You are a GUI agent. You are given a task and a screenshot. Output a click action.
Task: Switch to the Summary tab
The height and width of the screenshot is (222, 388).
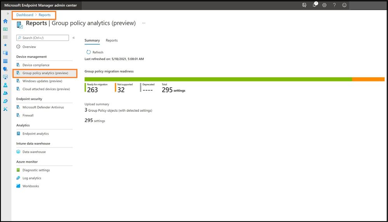[x=92, y=40]
